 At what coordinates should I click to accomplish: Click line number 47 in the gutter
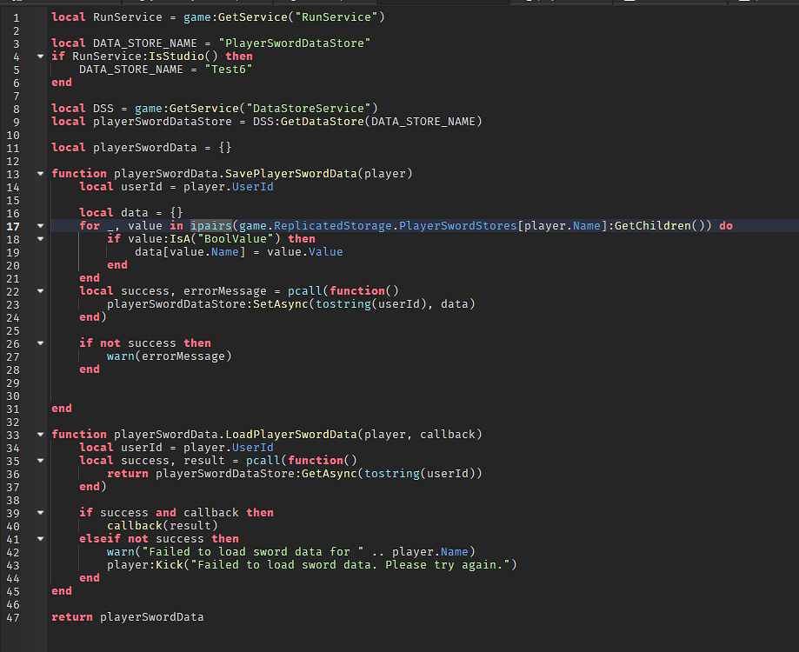click(13, 618)
